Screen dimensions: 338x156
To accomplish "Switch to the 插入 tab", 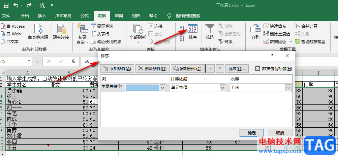I will tap(42, 16).
